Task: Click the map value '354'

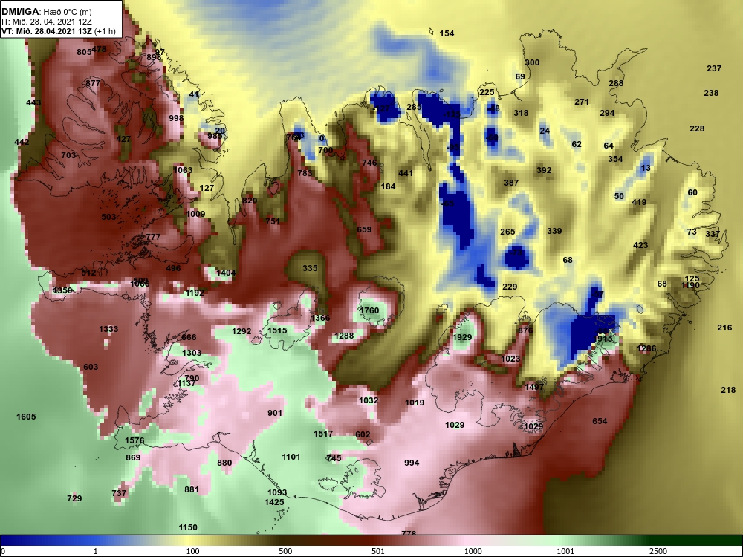Action: [615, 159]
